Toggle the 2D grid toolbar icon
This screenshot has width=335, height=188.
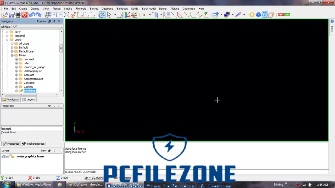[x=48, y=15]
